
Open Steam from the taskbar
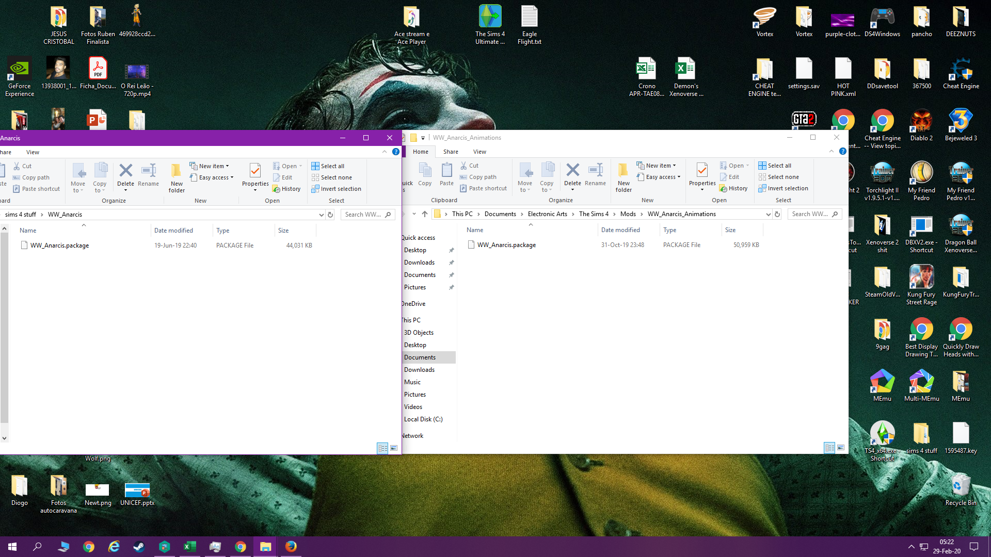[139, 547]
